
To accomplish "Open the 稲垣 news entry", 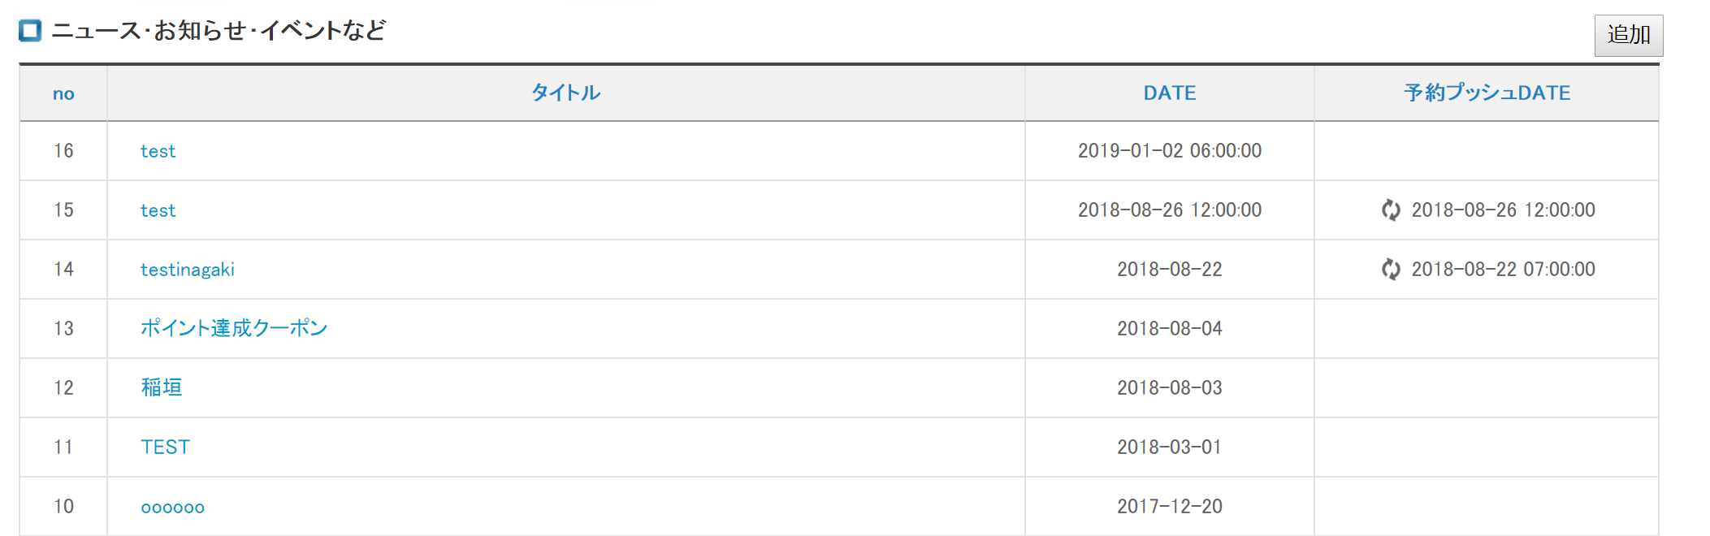I will coord(162,387).
